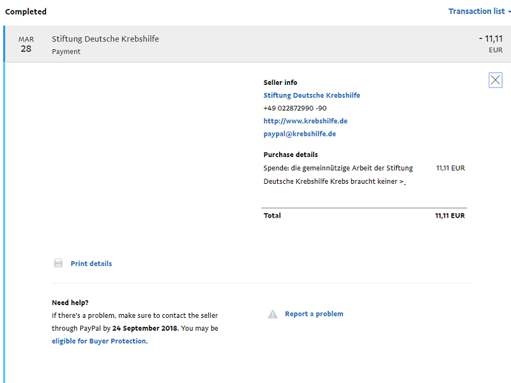Click the -11,11 EUR amount in header
511x383 pixels.
click(x=491, y=44)
